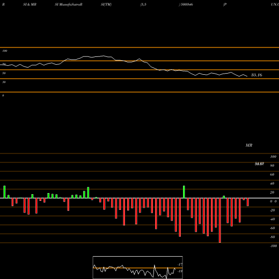
Task: Click the end of the white RSI line
Action: (x=247, y=76)
